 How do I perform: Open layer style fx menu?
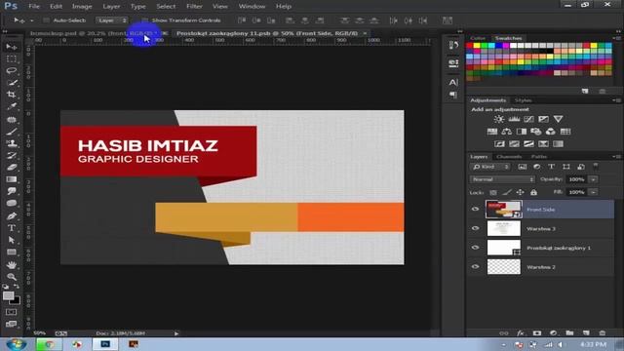pos(520,333)
